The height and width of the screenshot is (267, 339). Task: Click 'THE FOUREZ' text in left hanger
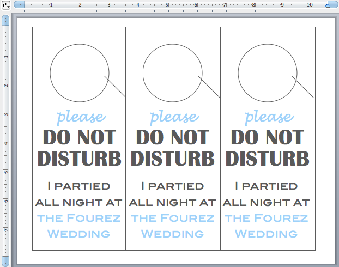point(78,218)
